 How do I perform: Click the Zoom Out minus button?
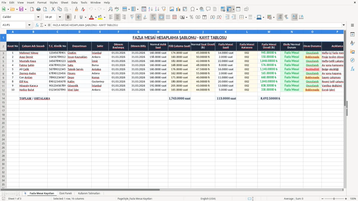322,199
